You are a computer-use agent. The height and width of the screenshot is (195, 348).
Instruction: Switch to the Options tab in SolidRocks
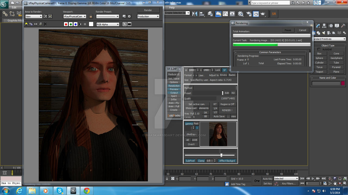(174, 82)
